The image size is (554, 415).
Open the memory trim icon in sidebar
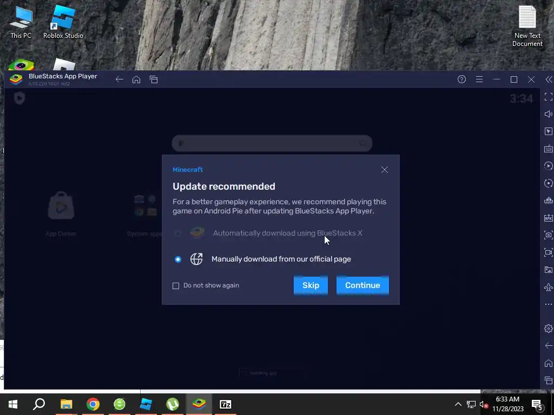(x=549, y=200)
